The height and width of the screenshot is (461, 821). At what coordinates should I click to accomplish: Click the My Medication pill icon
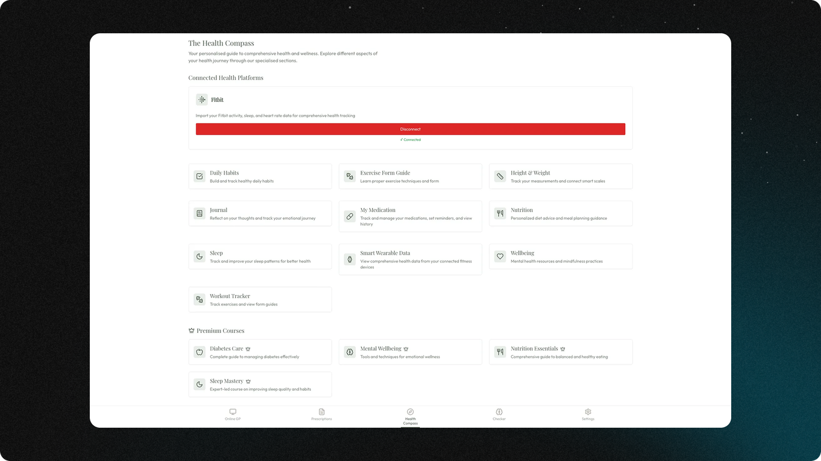pos(350,216)
